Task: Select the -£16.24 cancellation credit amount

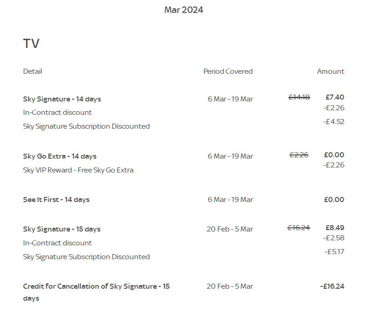Action: coord(332,286)
